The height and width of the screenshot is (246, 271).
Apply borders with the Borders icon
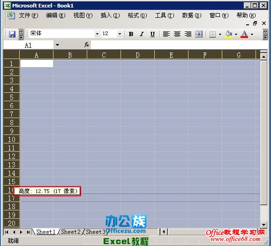[212, 34]
